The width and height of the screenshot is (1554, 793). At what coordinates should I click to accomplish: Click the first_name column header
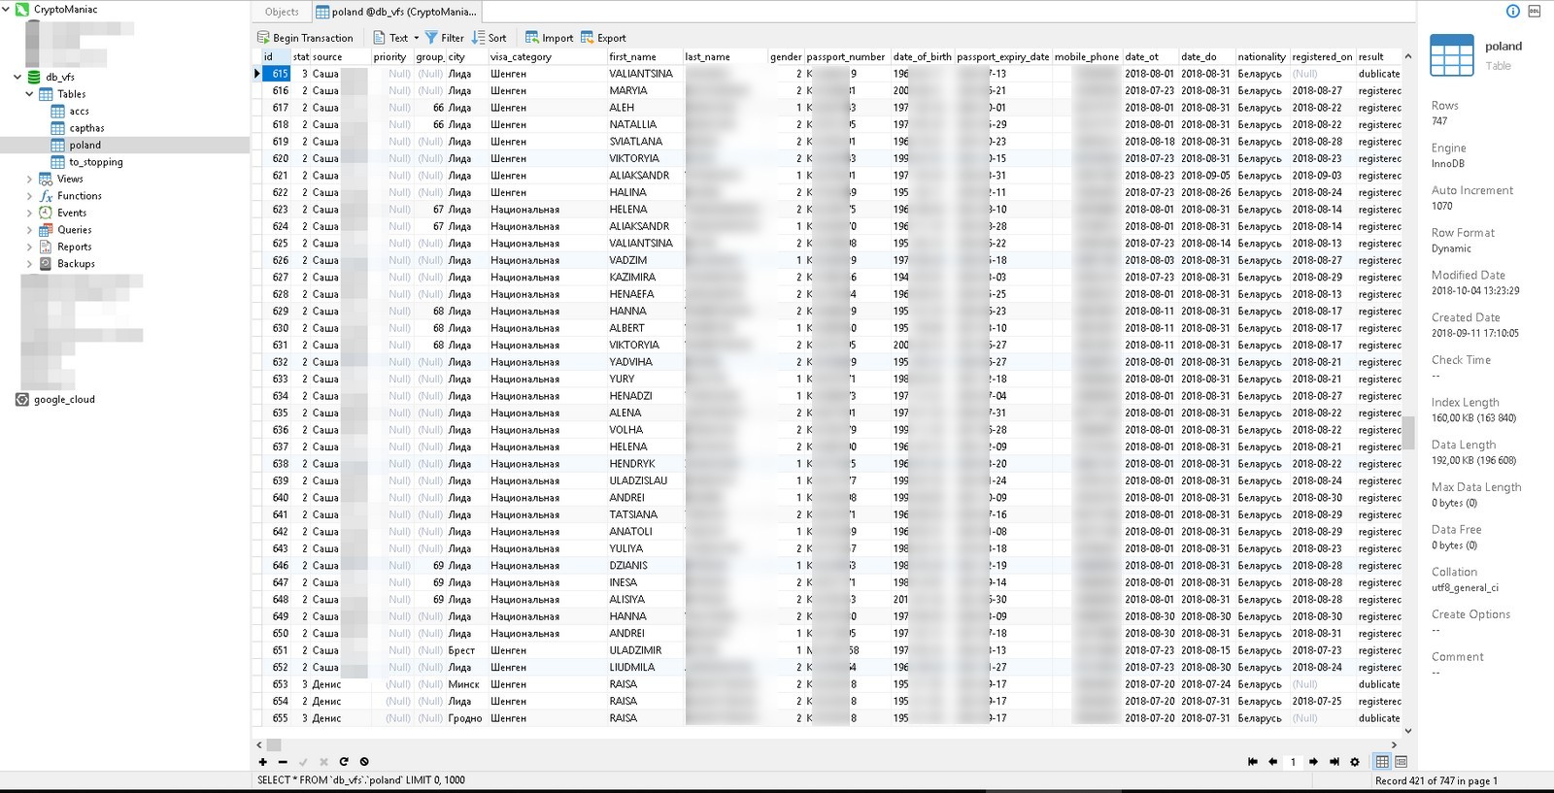(x=645, y=56)
